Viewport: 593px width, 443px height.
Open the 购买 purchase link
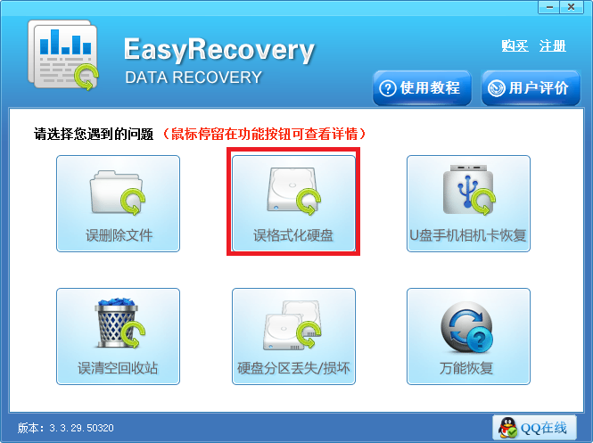pyautogui.click(x=515, y=46)
